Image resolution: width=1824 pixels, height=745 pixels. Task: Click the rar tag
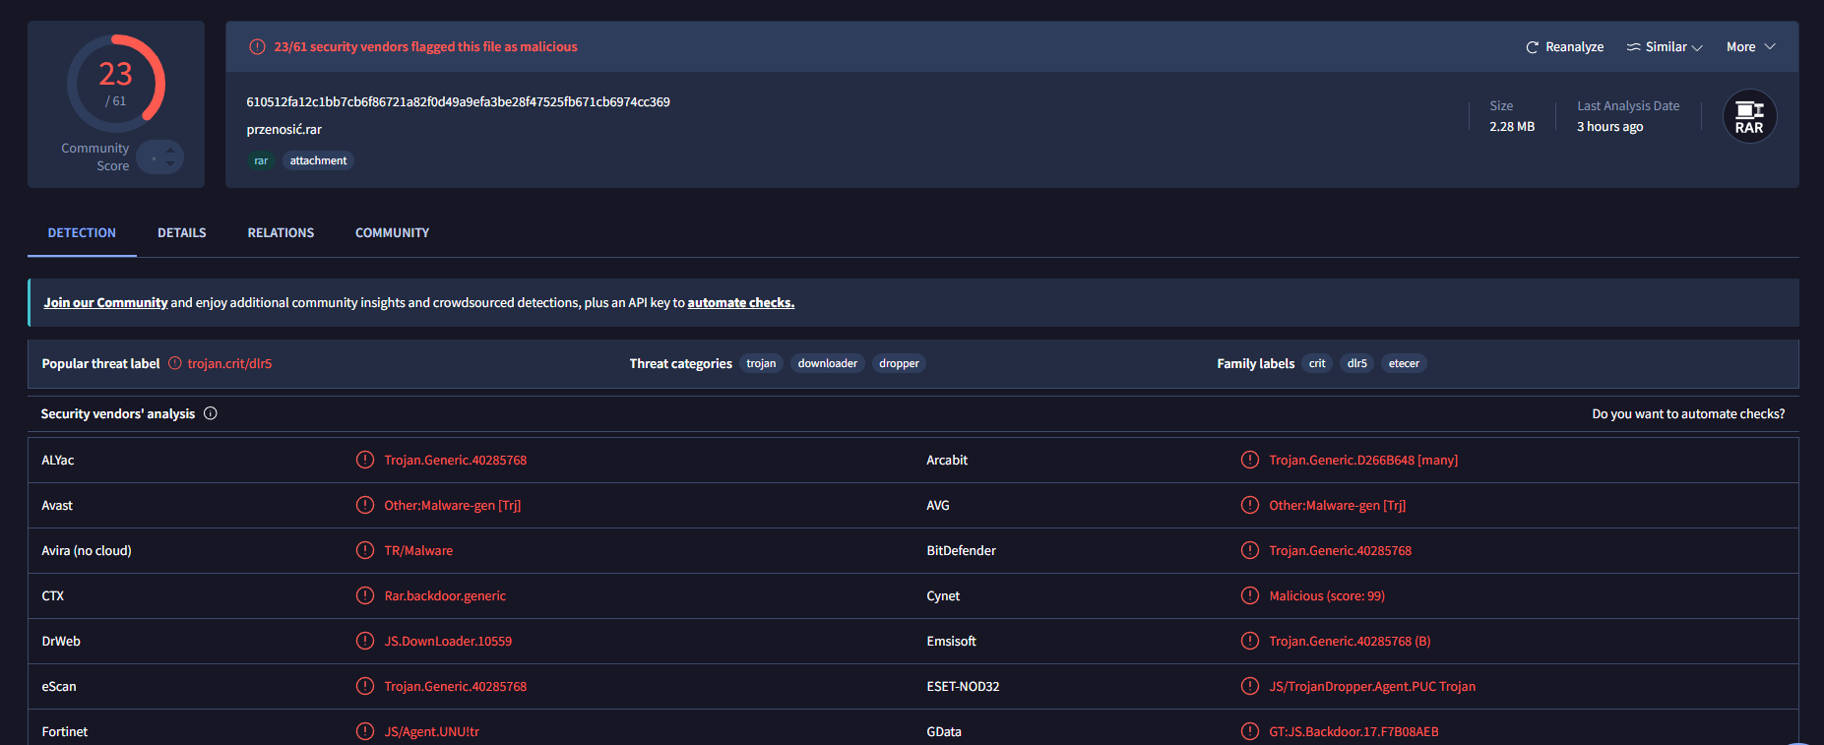[261, 160]
